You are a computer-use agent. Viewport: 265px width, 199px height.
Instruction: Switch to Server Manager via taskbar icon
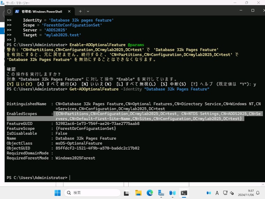tap(161, 193)
